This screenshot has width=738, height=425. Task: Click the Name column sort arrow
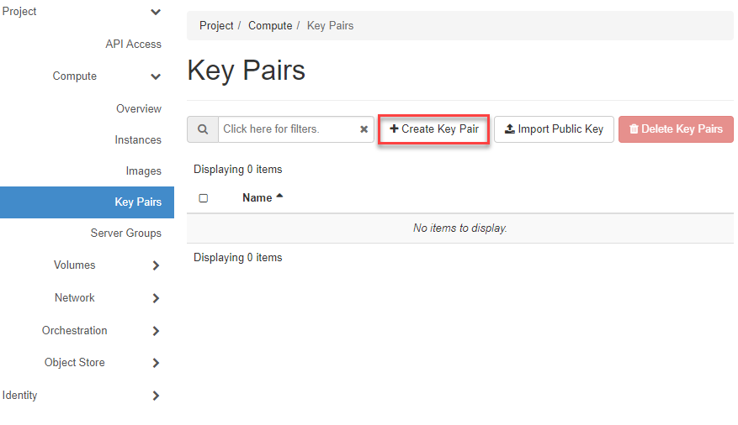pos(279,197)
